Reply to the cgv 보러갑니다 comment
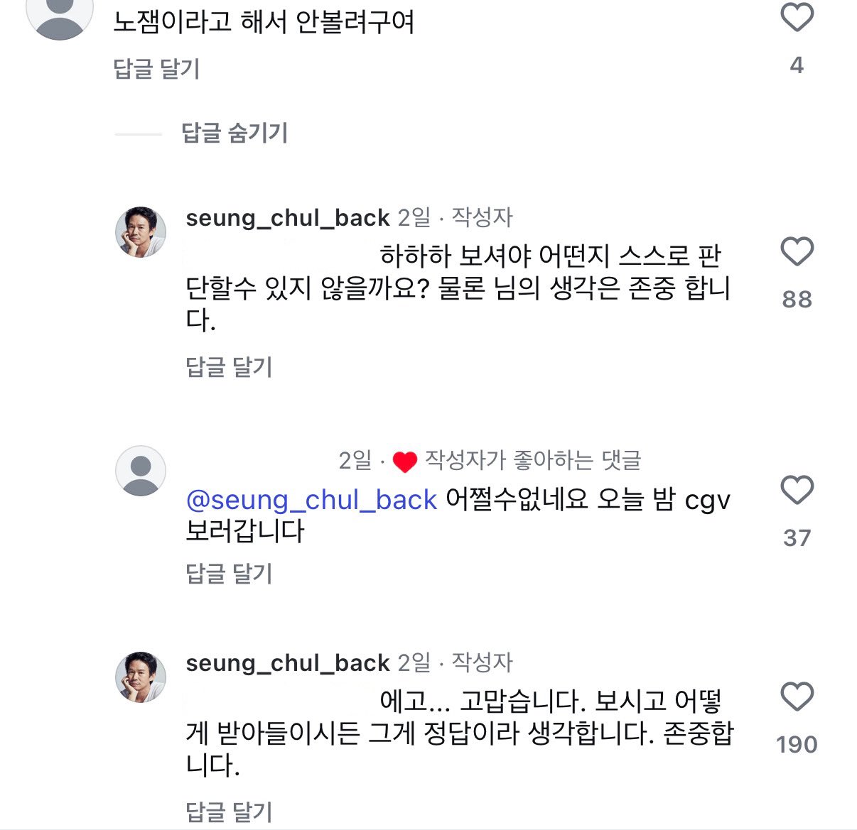 click(229, 574)
